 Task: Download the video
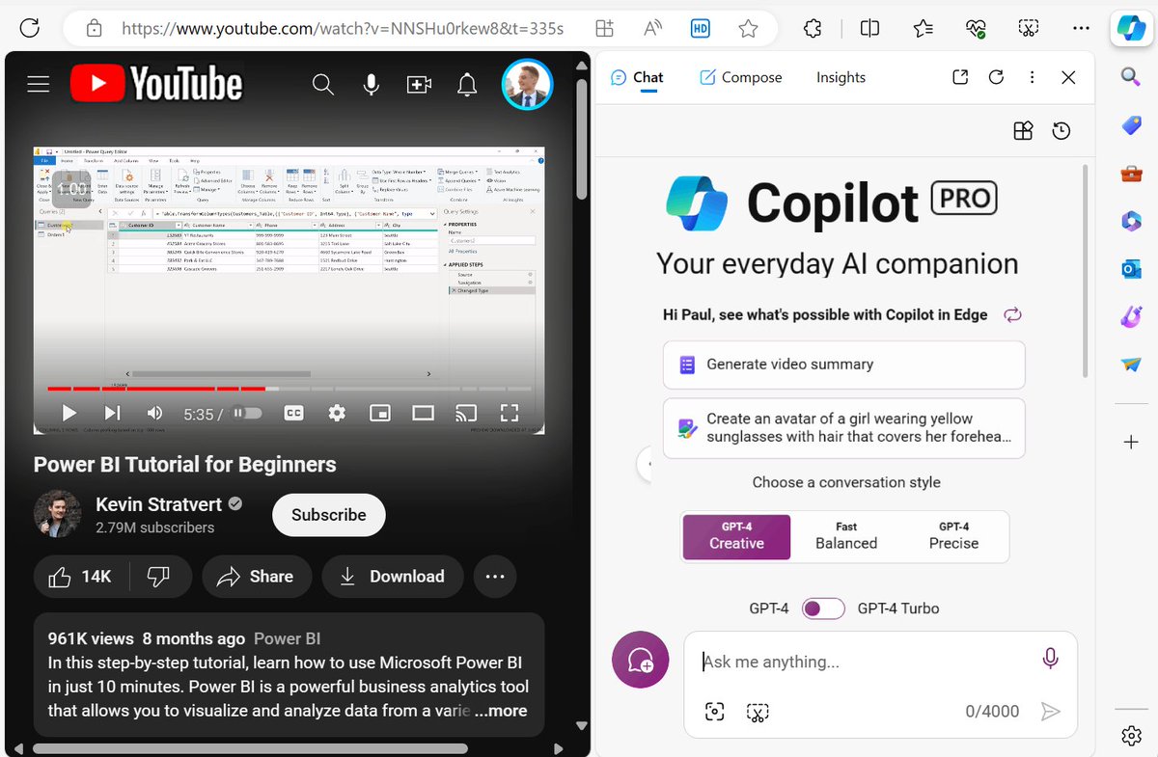pos(393,577)
